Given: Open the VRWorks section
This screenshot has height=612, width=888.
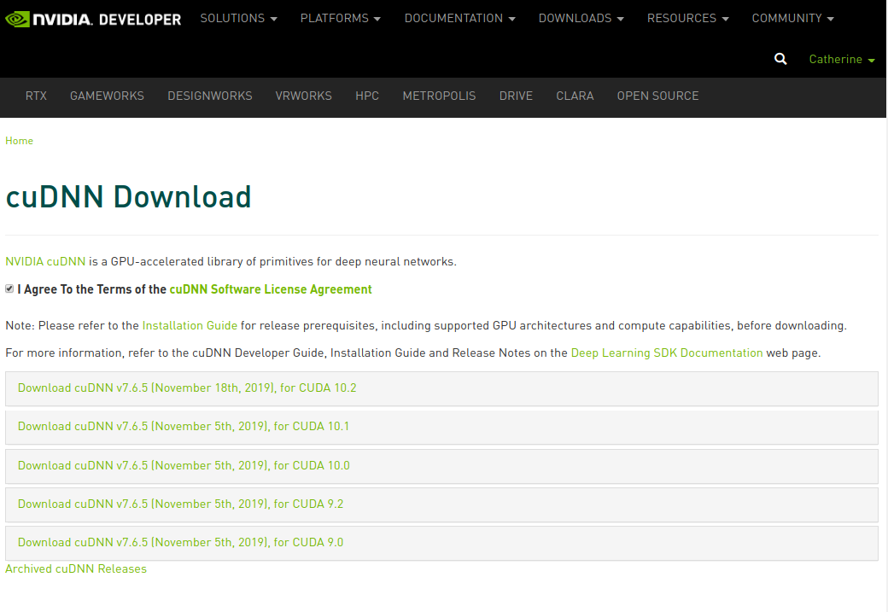Looking at the screenshot, I should (304, 96).
